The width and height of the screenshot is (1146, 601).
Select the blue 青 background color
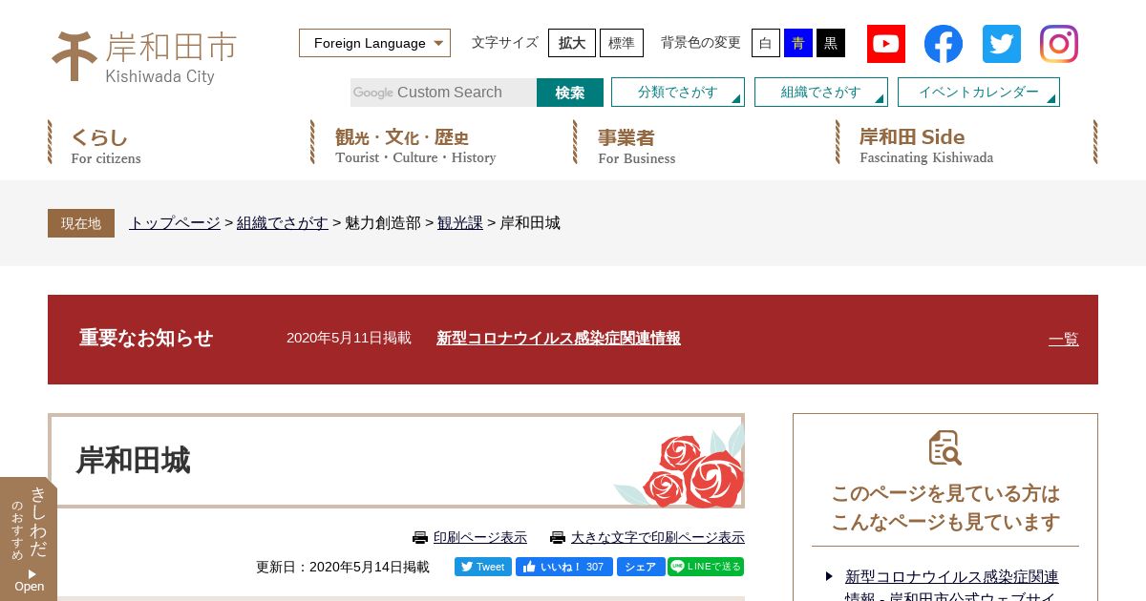pyautogui.click(x=798, y=43)
